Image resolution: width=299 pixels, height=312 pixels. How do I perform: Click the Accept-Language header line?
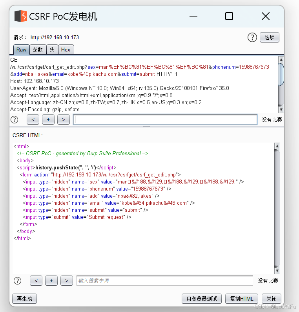click(x=106, y=102)
